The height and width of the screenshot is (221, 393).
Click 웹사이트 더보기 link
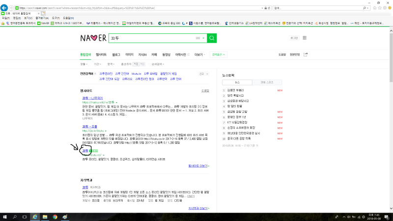(x=199, y=166)
